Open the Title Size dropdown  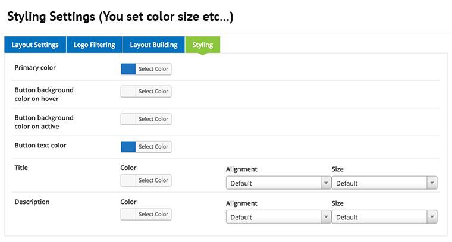(x=384, y=183)
